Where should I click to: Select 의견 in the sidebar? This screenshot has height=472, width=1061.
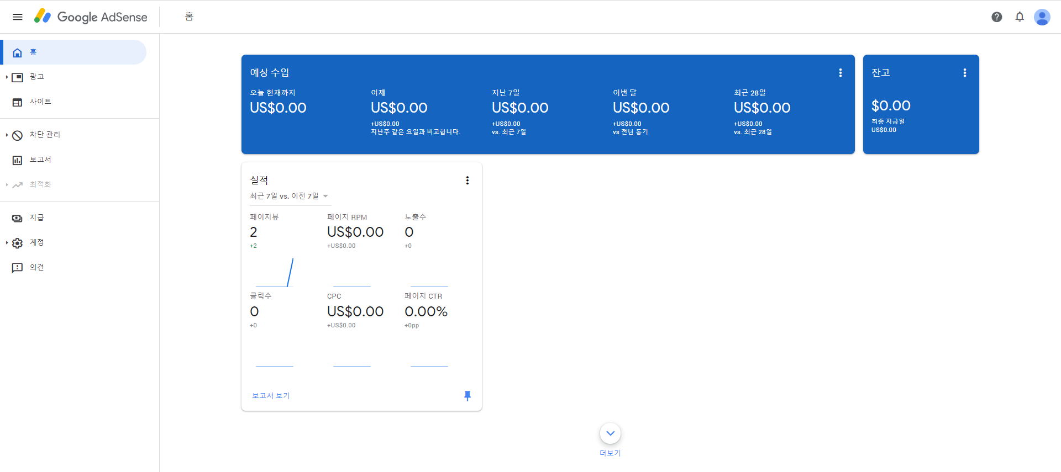pos(73,267)
